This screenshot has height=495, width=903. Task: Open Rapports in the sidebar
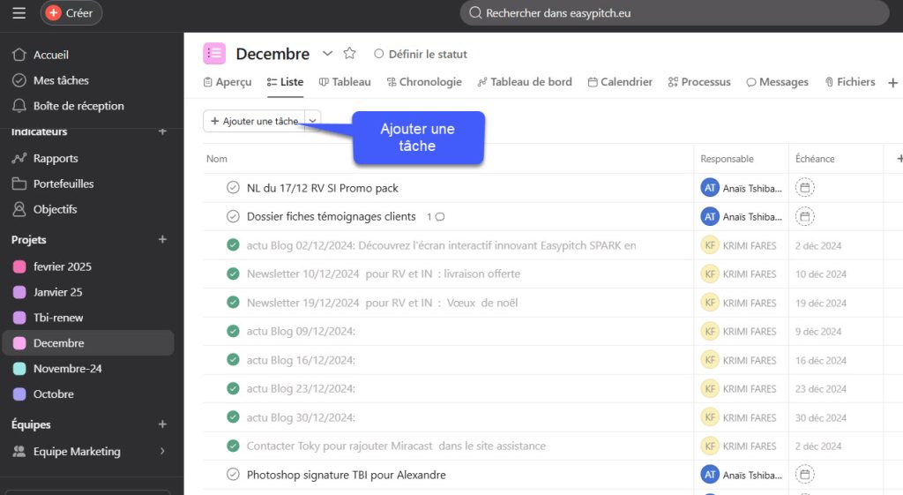[x=45, y=159]
